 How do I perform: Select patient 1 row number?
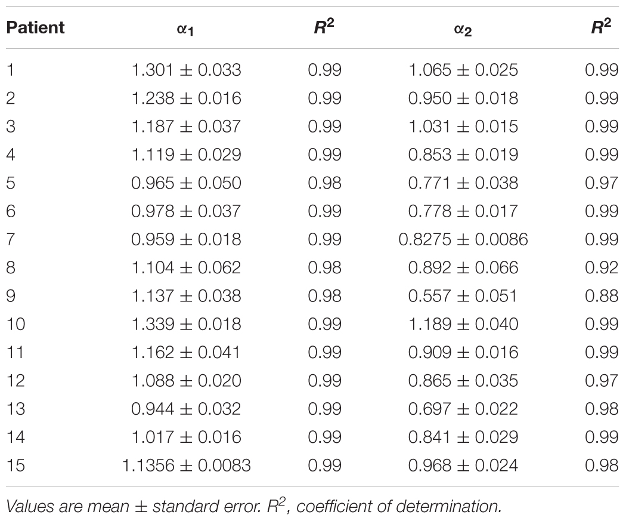pos(10,70)
